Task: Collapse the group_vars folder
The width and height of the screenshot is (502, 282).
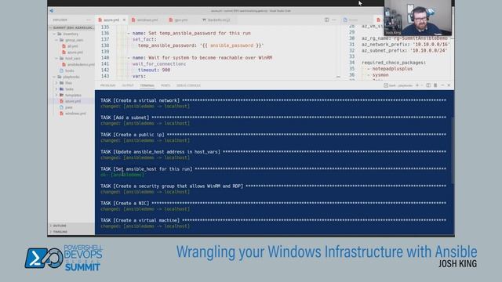Action: click(x=56, y=40)
